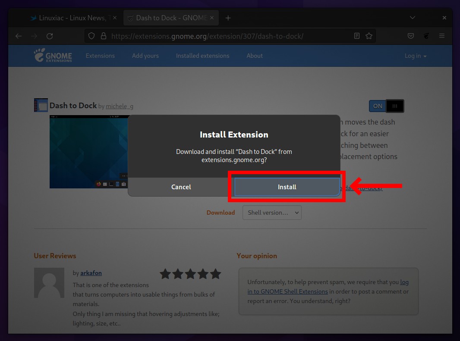Click the padlock site security icon

pyautogui.click(x=104, y=36)
